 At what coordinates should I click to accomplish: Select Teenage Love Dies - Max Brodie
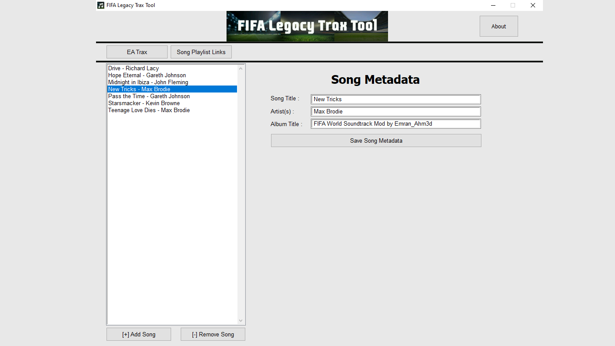point(172,110)
